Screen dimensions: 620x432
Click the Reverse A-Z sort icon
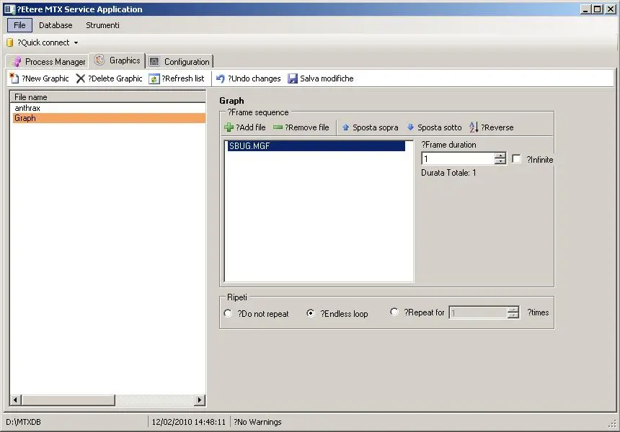click(474, 127)
